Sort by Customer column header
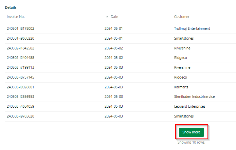Screen dimensions: 236x150 click(x=182, y=17)
